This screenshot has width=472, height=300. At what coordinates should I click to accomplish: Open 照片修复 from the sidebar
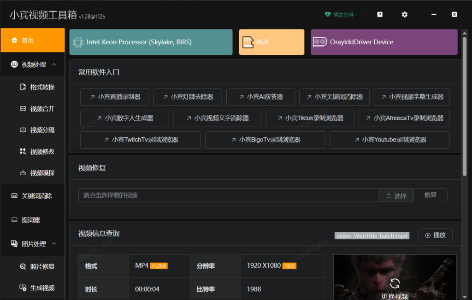[42, 267]
